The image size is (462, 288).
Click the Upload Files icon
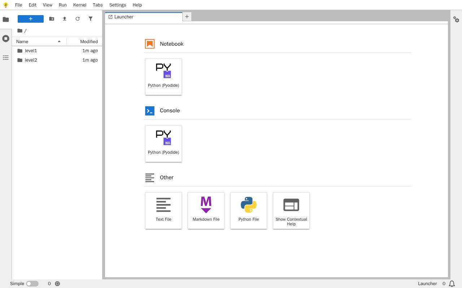pyautogui.click(x=65, y=19)
